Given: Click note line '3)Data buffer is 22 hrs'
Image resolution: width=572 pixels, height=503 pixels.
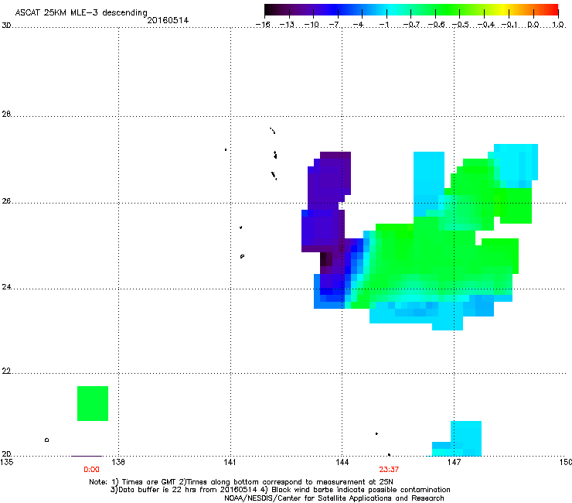Looking at the screenshot, I should (280, 490).
